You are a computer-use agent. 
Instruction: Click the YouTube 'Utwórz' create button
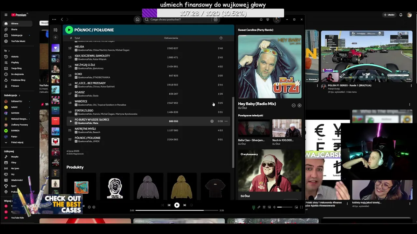pyautogui.click(x=389, y=15)
